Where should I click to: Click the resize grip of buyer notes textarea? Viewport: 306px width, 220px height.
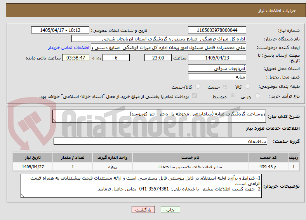pos(23,196)
